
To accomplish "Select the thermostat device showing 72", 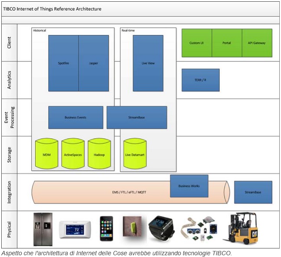I will [x=75, y=229].
